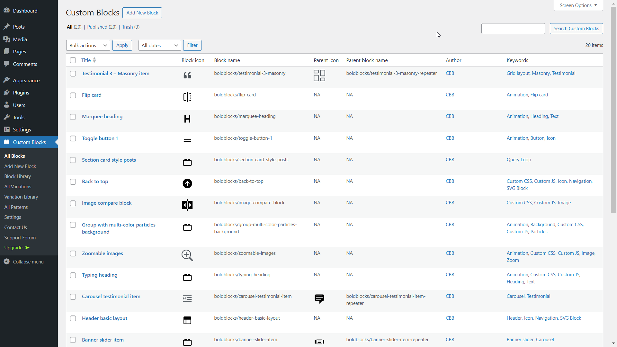The height and width of the screenshot is (347, 617).
Task: Click the Carousel testimonial parent speech icon
Action: click(319, 299)
